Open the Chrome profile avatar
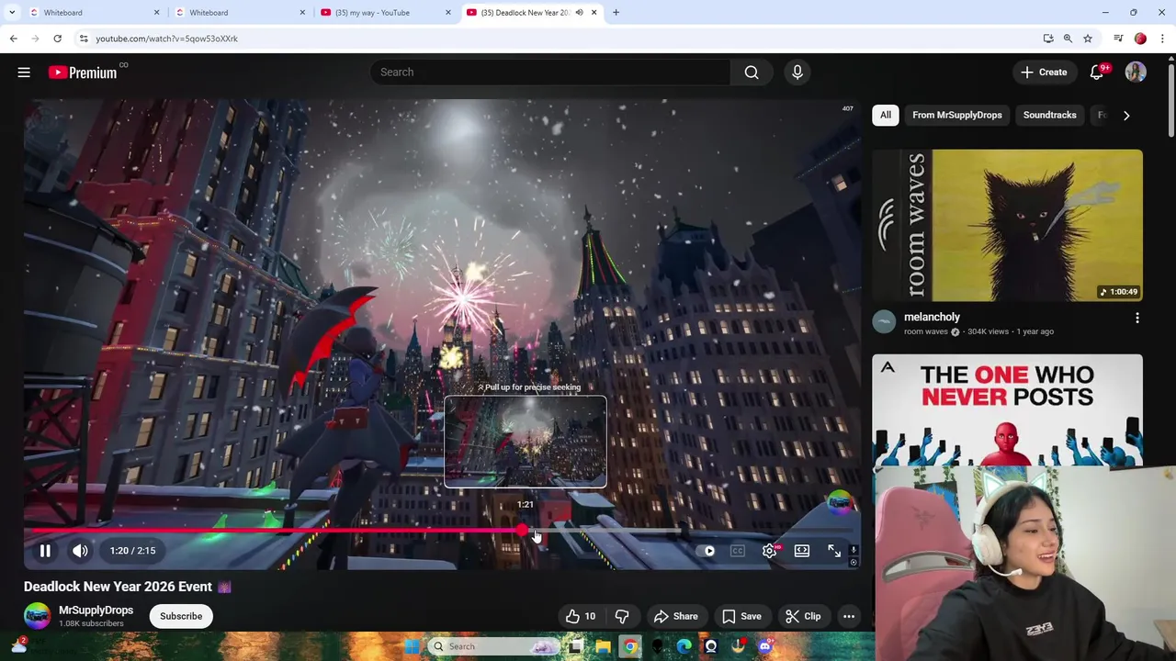Screen dimensions: 1176x661 click(x=1140, y=39)
